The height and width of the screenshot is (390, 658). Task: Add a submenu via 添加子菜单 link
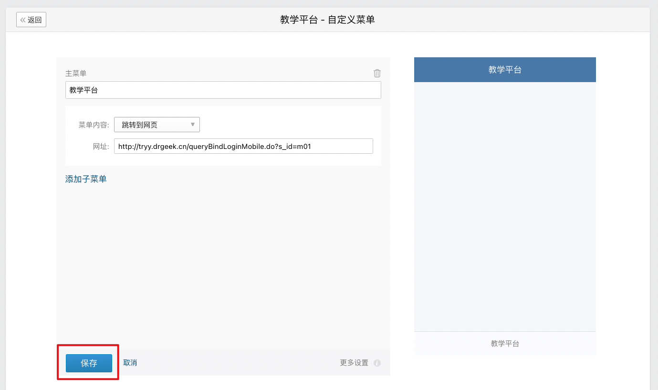86,179
